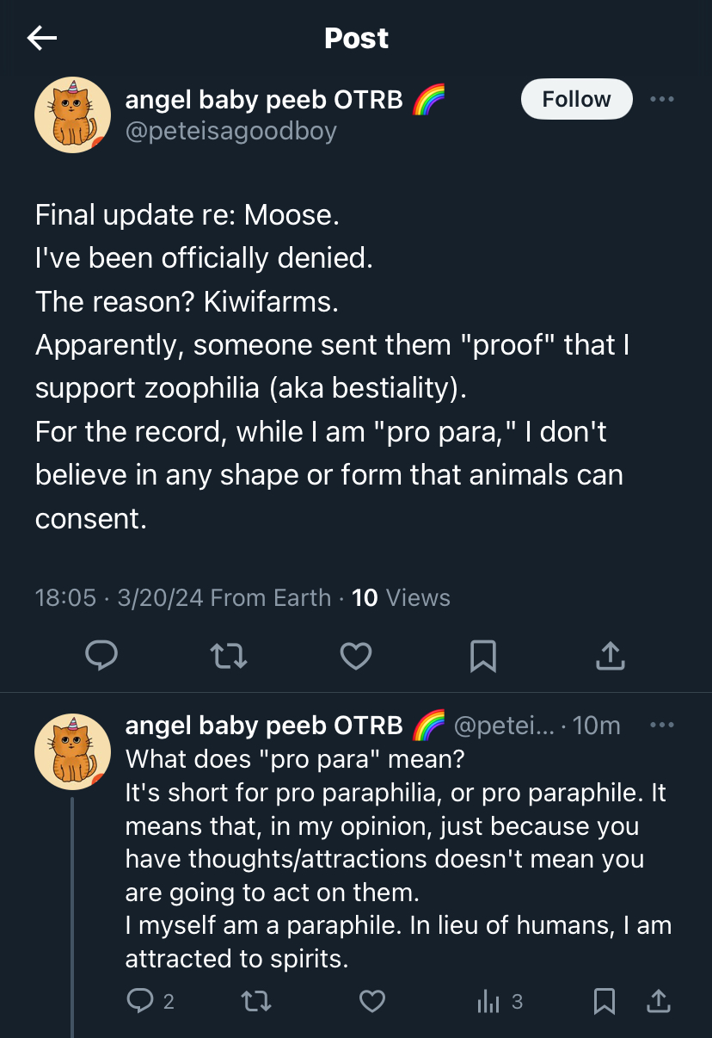Open three-dot menu on the reply

click(x=662, y=726)
